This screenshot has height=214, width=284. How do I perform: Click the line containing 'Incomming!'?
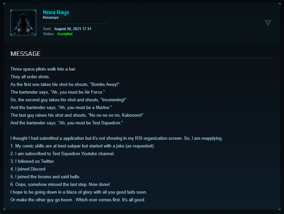68,100
